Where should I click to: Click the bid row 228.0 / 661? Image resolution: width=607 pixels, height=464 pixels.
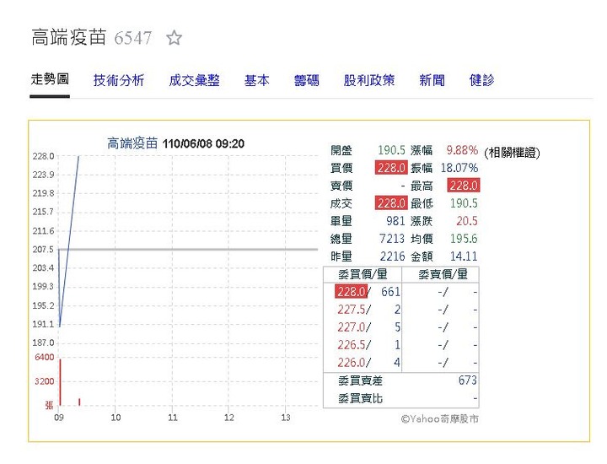click(x=368, y=292)
